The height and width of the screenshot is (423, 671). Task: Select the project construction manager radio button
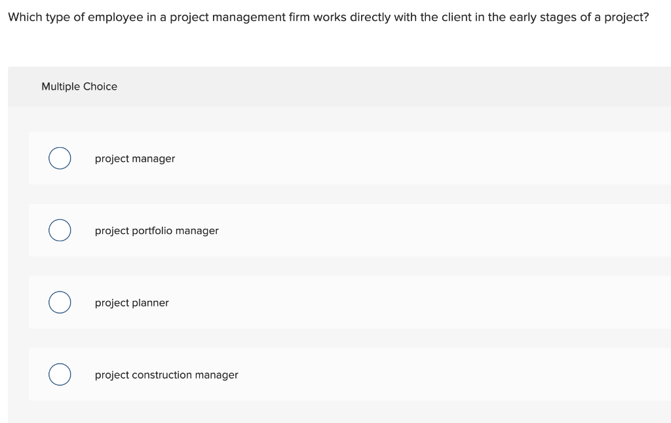pos(60,375)
